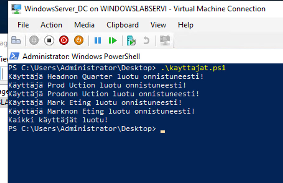283x183 pixels.
Task: Pause the virtual machine
Action: pyautogui.click(x=98, y=40)
